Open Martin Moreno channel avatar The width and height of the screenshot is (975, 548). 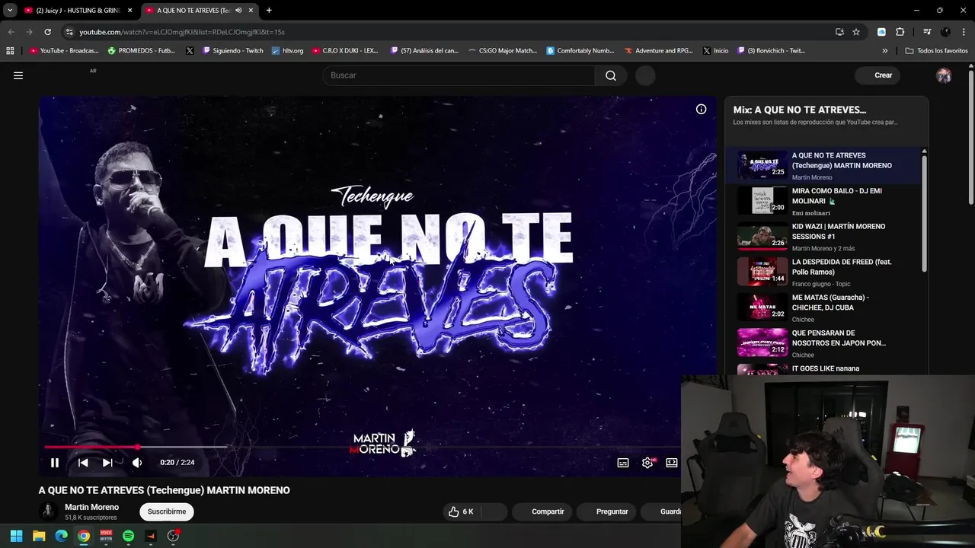(x=48, y=511)
